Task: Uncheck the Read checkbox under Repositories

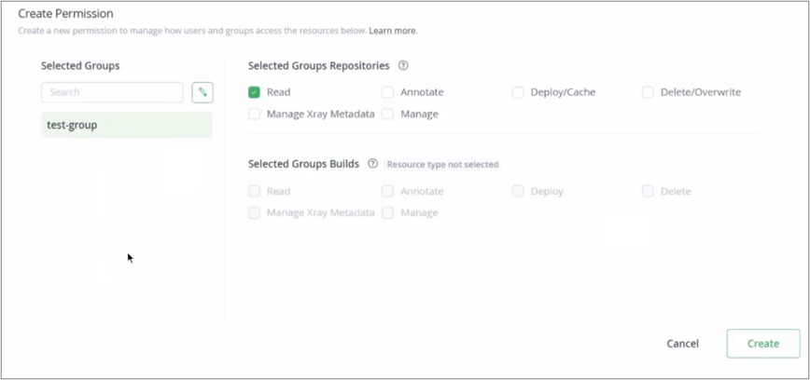Action: coord(254,92)
